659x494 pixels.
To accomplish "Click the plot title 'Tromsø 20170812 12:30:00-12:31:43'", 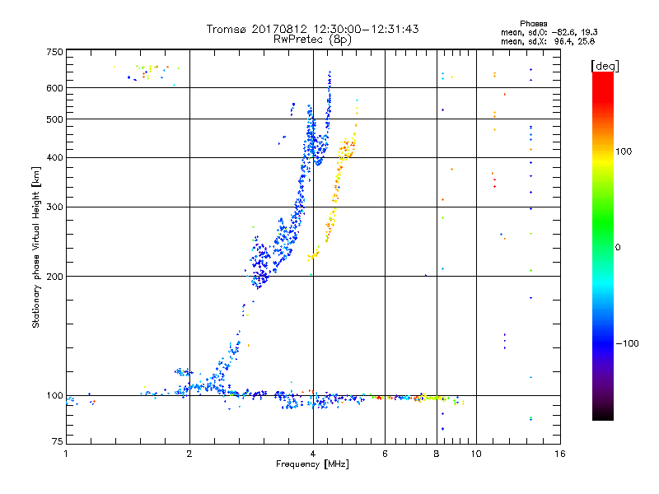I will click(312, 29).
